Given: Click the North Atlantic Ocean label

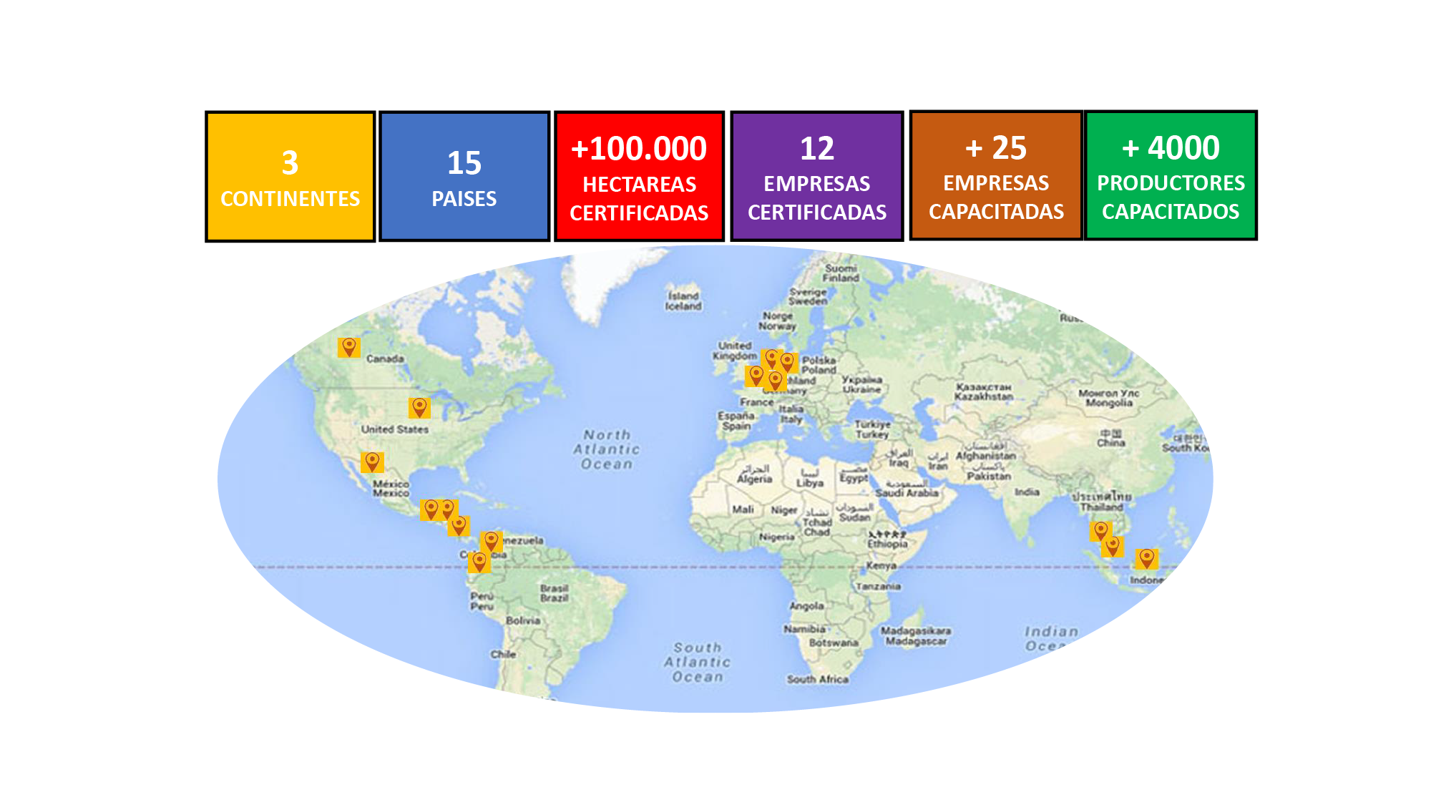Looking at the screenshot, I should coord(607,449).
